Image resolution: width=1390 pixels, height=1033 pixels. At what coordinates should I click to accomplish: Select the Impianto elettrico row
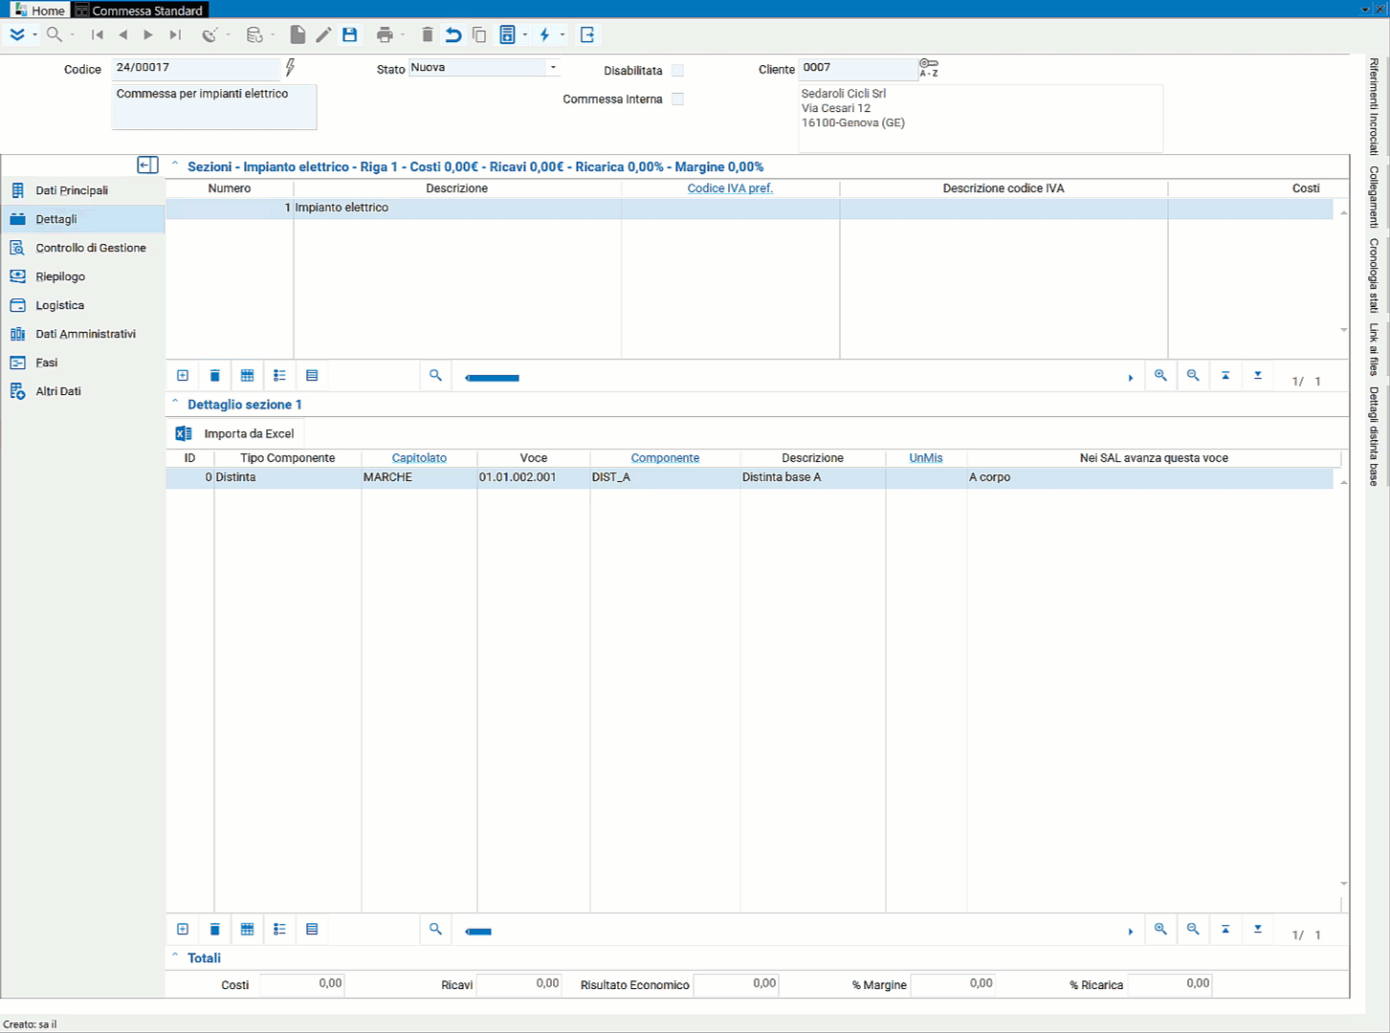tap(749, 208)
